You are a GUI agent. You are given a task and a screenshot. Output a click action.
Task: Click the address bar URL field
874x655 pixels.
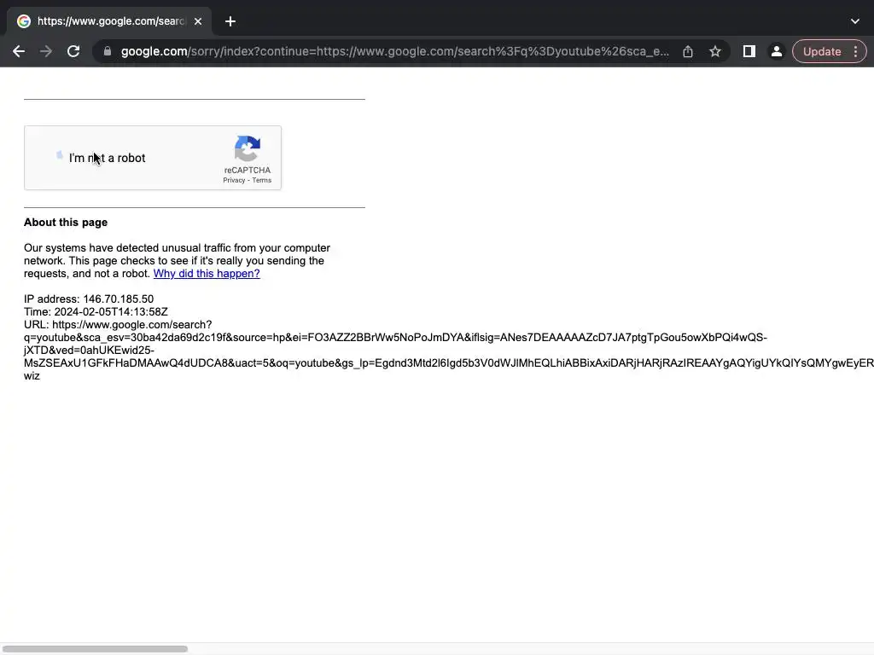pyautogui.click(x=394, y=51)
